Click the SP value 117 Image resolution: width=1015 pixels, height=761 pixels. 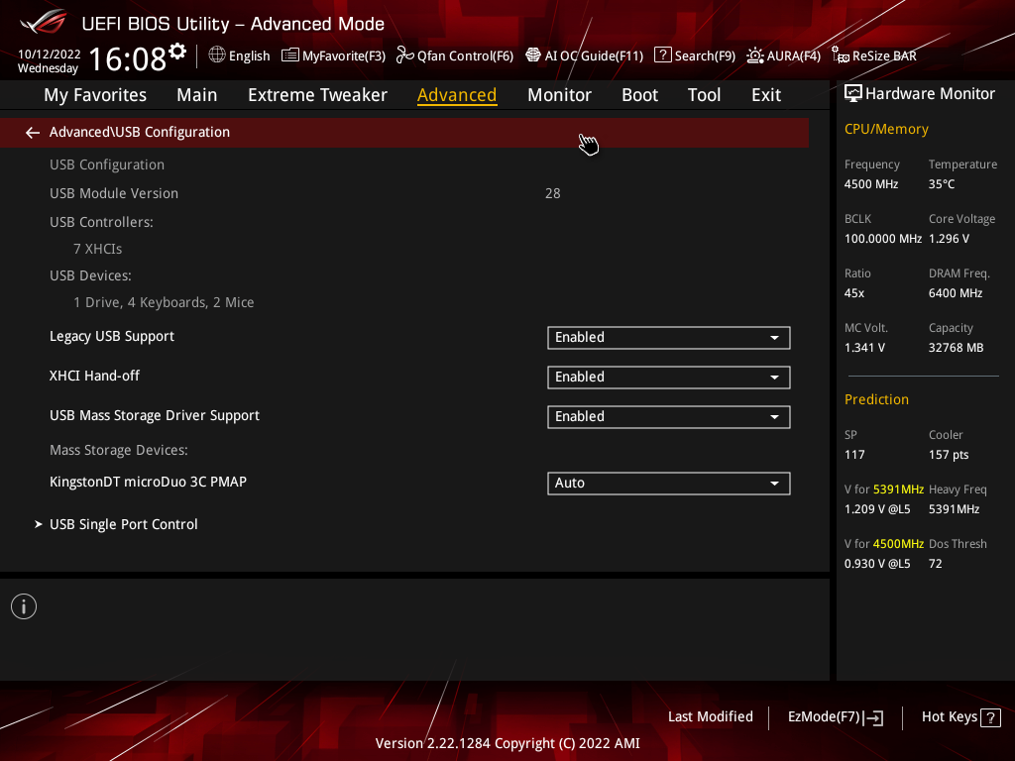tap(854, 455)
